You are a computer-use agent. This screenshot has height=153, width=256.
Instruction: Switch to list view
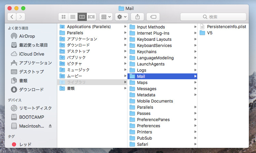[73, 17]
